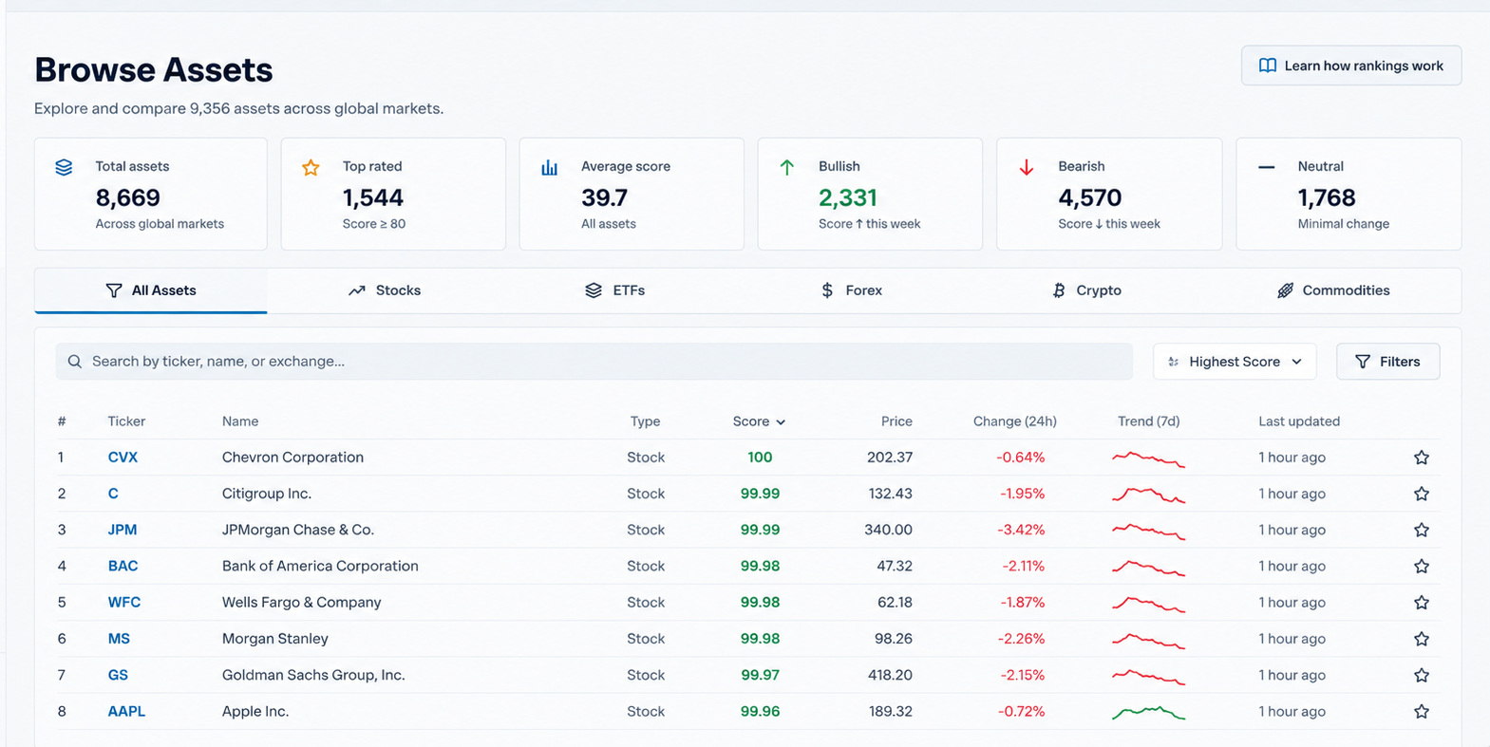Open the JPM ticker link
This screenshot has height=747, width=1490.
pos(122,530)
